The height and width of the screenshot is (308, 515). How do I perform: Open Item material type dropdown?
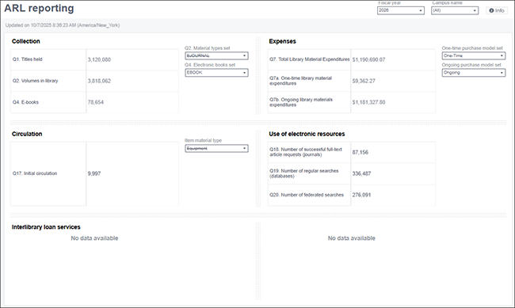(216, 148)
